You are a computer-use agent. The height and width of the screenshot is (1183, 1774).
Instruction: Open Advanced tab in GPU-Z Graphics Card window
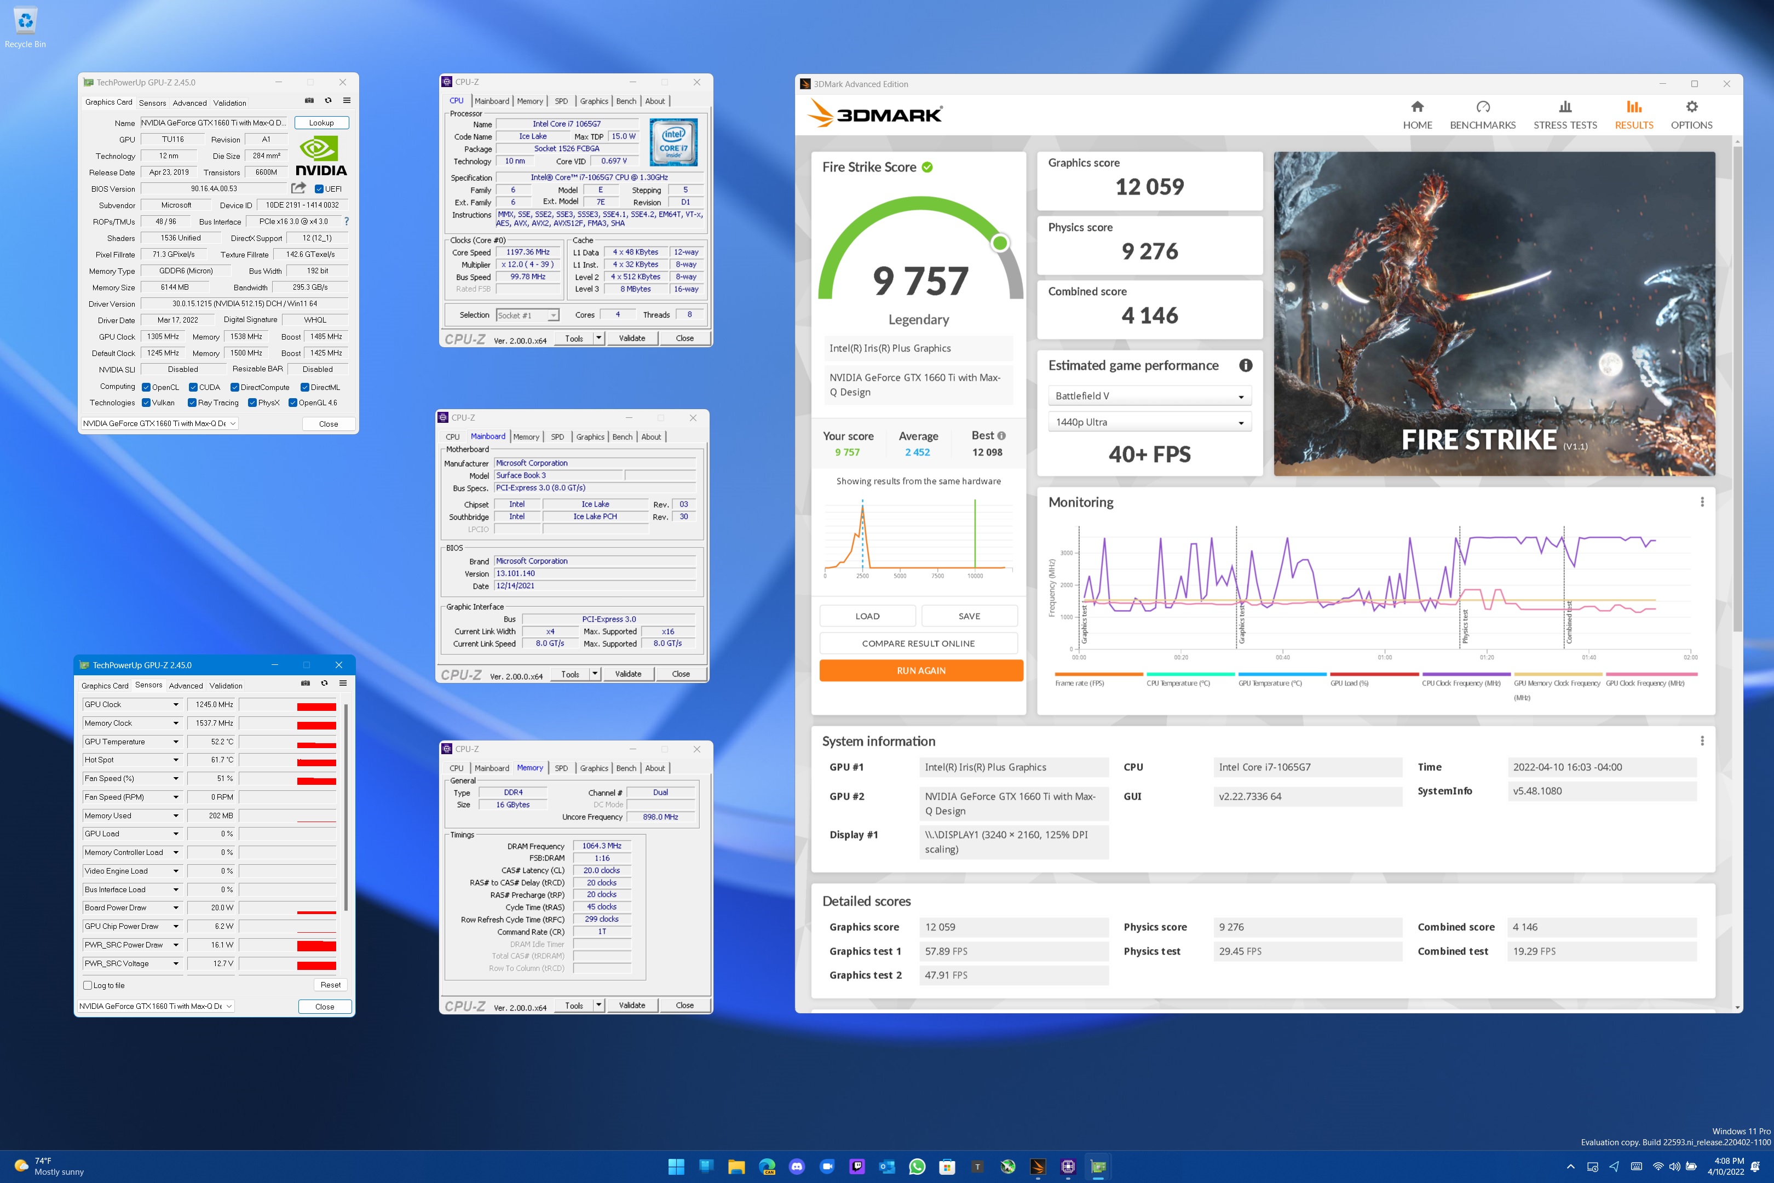[x=189, y=102]
